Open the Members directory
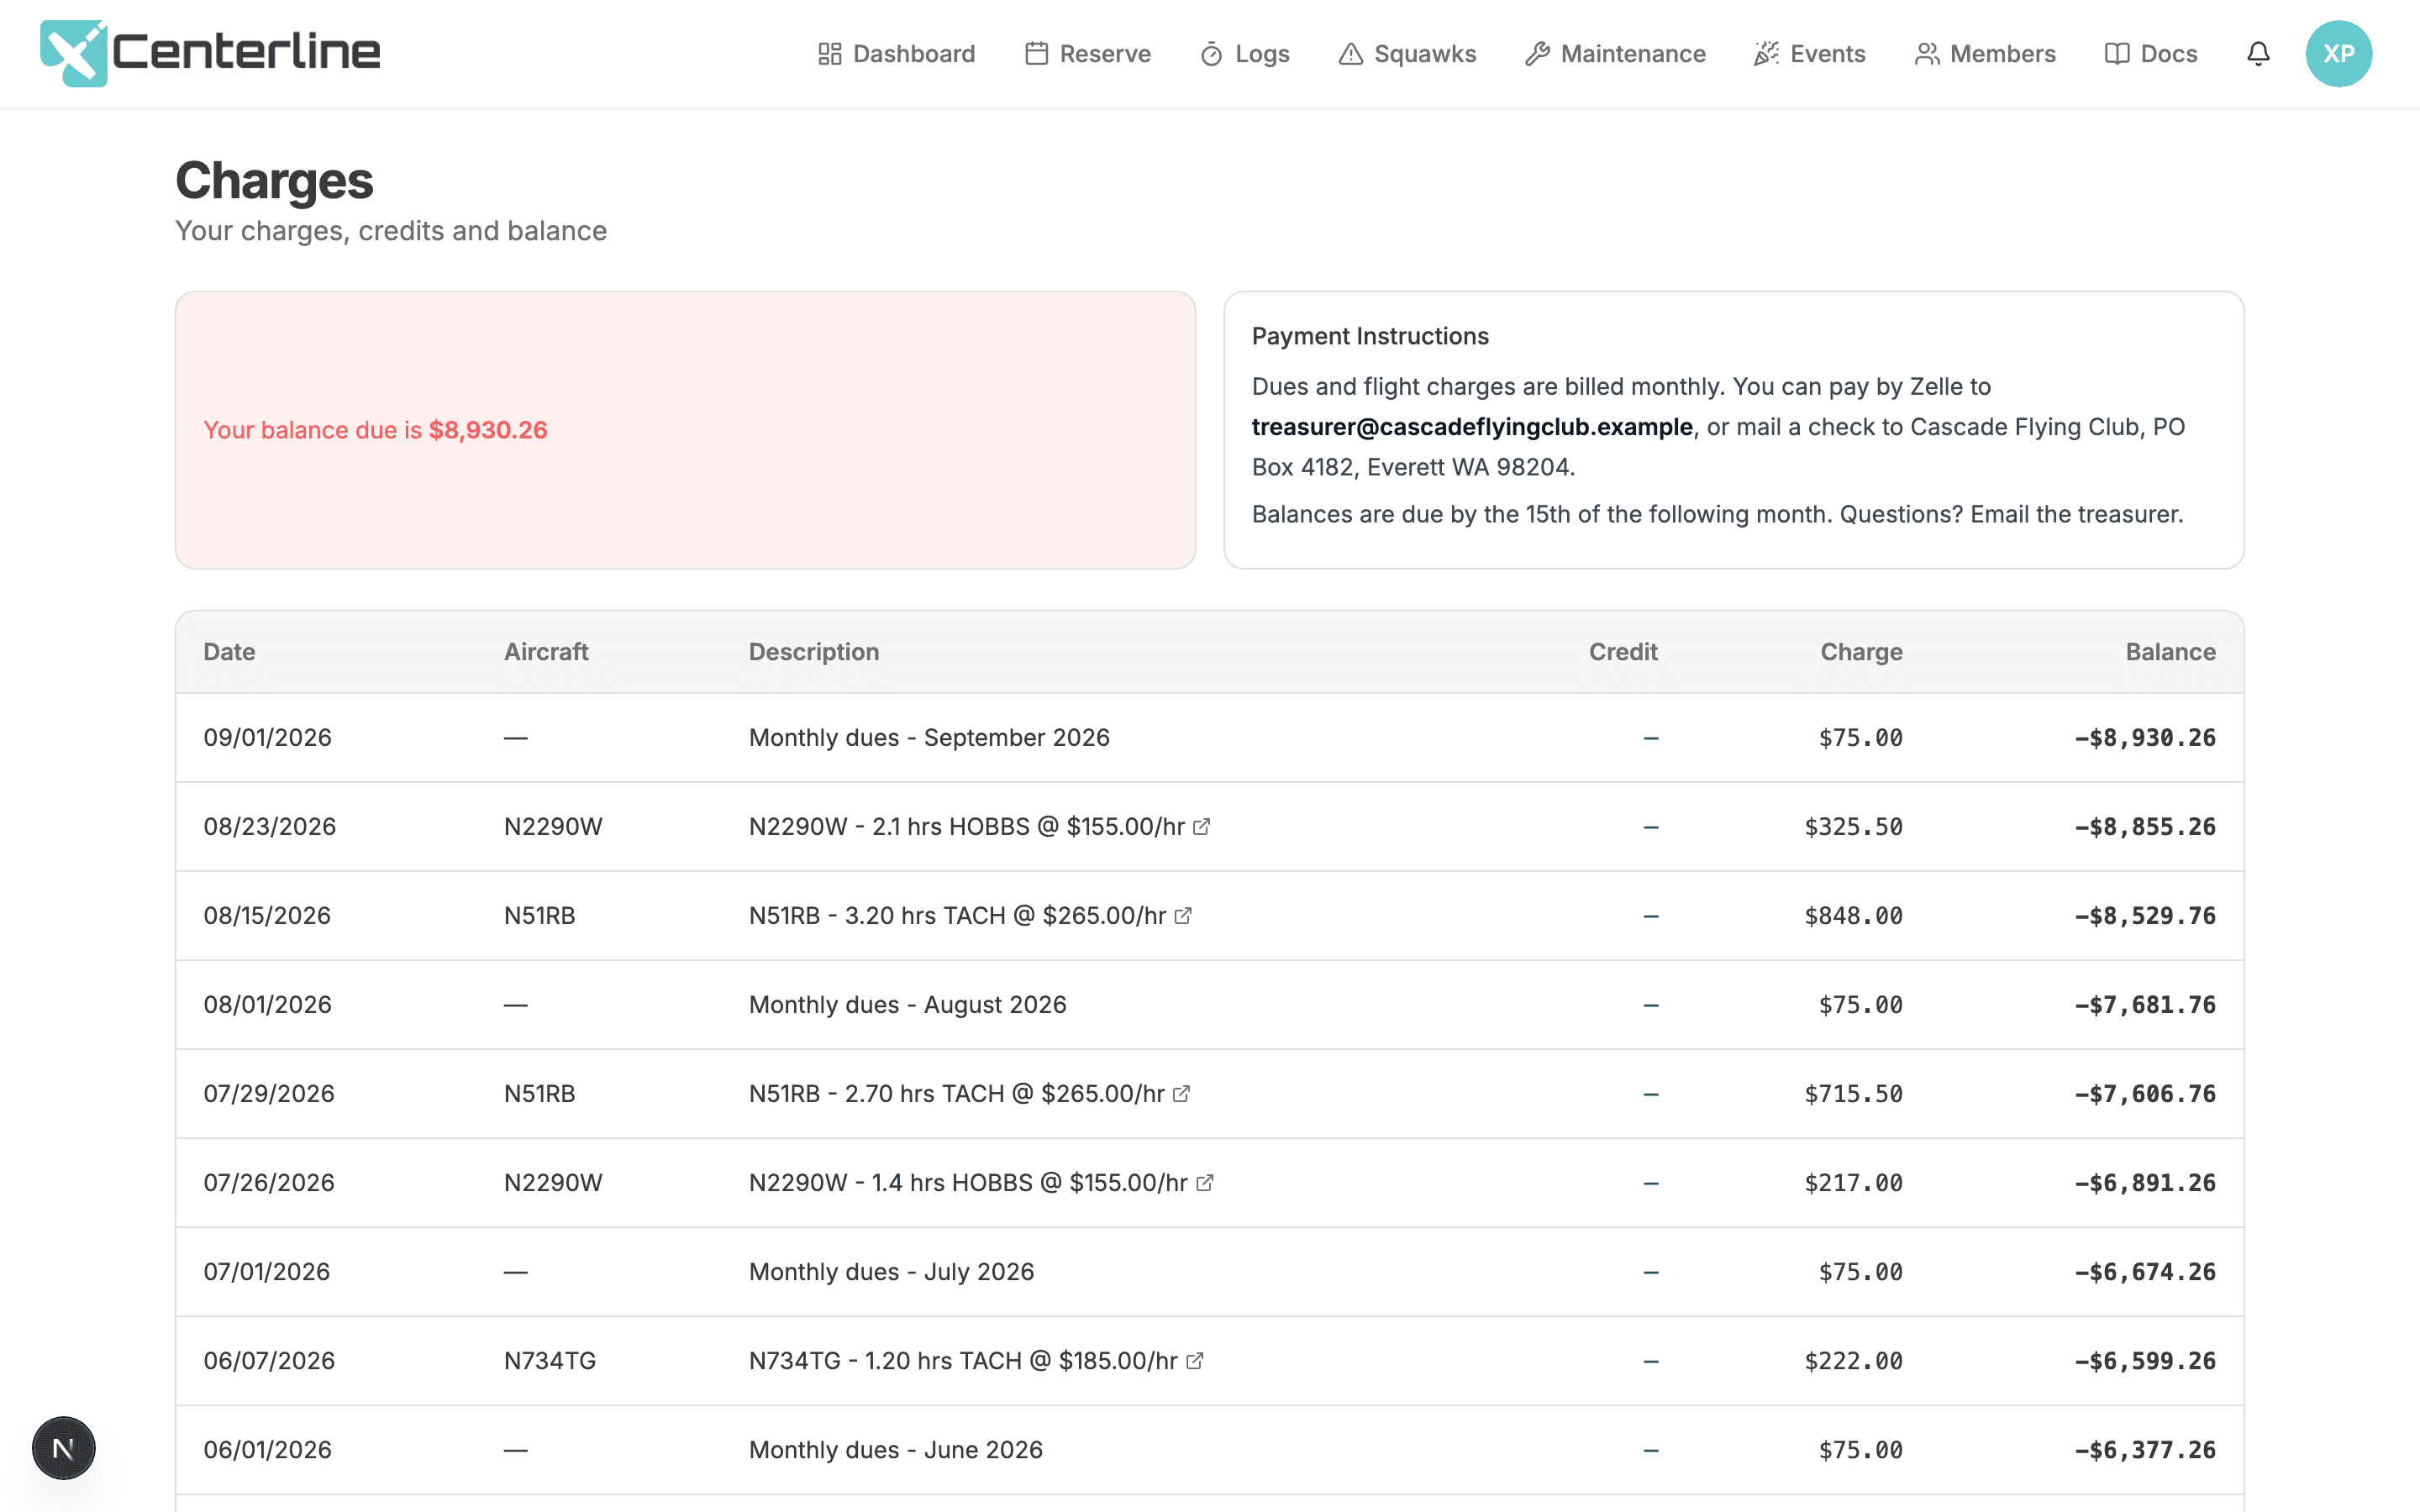The width and height of the screenshot is (2420, 1512). coord(1985,54)
